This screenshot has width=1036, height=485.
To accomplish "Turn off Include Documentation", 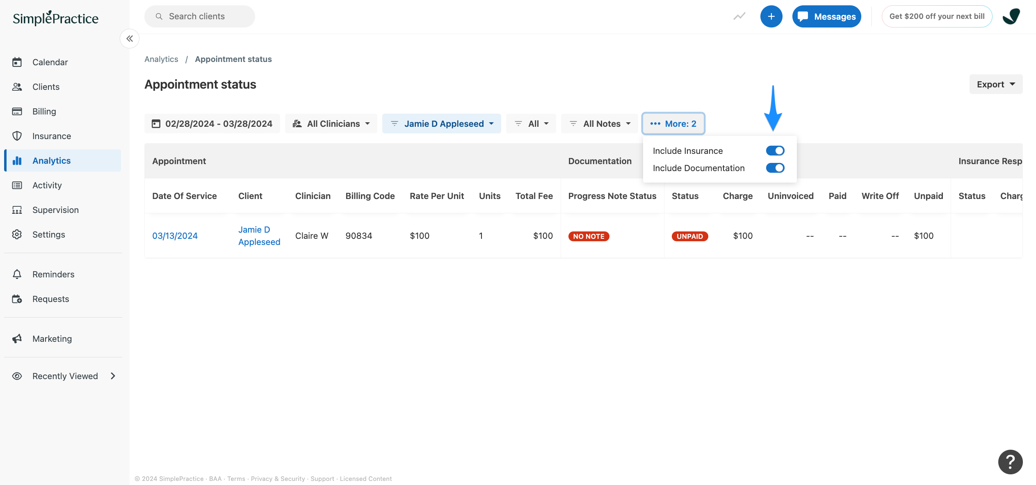I will pyautogui.click(x=775, y=168).
